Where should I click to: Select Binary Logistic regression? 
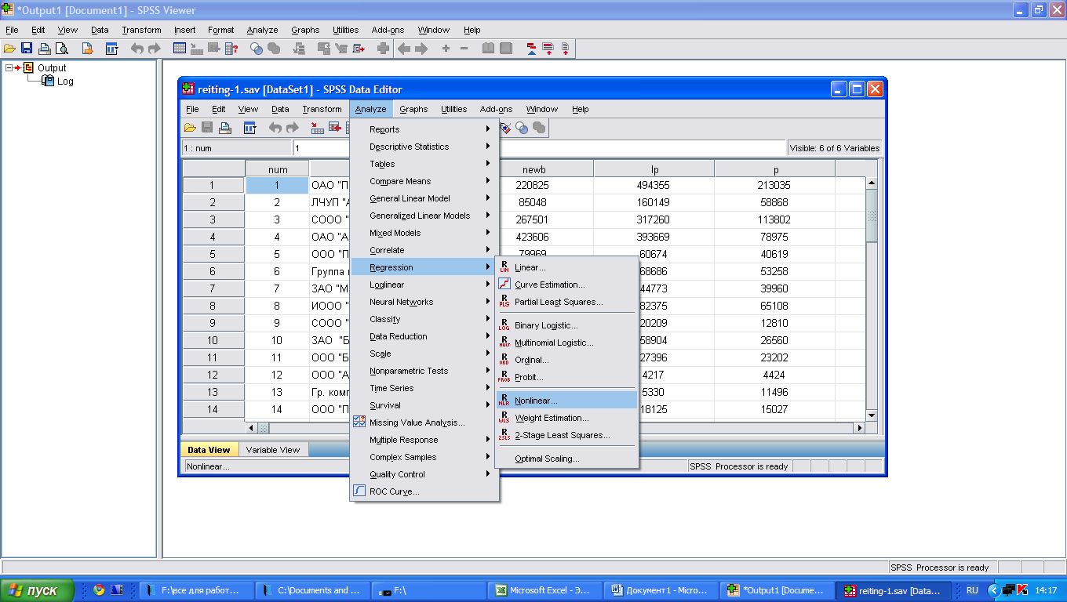pos(566,325)
